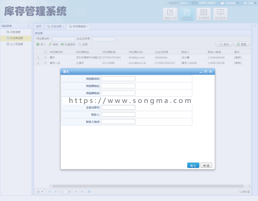The height and width of the screenshot is (201, 258).
Task: Focus the 企业注册号 search field
Action: pyautogui.click(x=104, y=39)
